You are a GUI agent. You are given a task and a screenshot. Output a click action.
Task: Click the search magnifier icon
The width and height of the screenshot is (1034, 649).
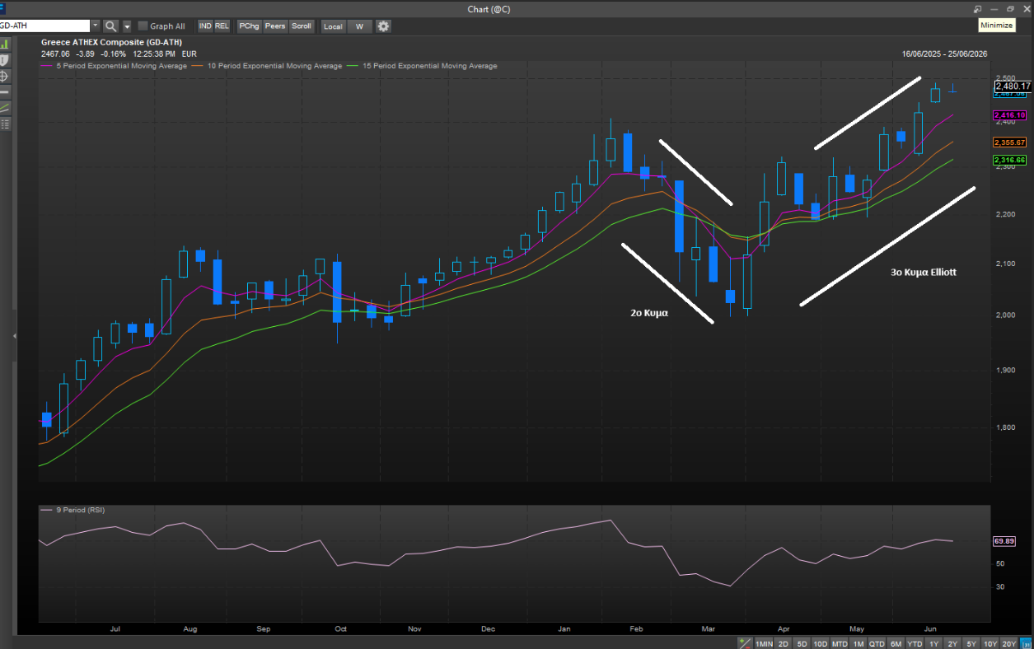coord(110,26)
